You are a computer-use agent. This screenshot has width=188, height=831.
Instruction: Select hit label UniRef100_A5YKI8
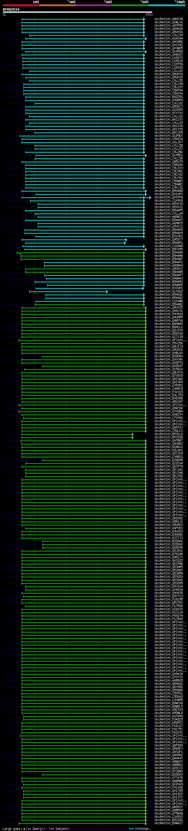tap(169, 204)
